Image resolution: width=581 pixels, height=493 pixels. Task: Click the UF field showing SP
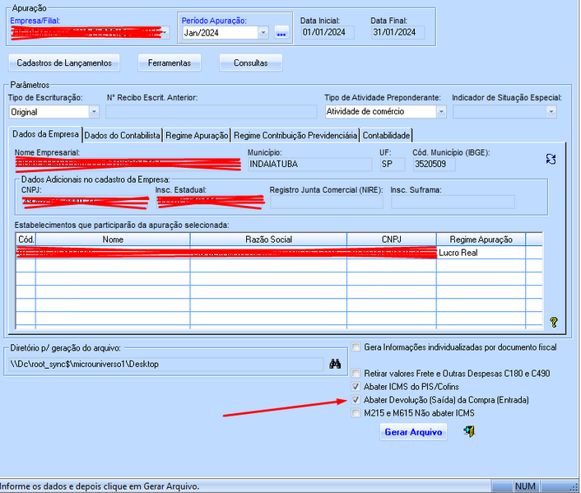coord(393,165)
